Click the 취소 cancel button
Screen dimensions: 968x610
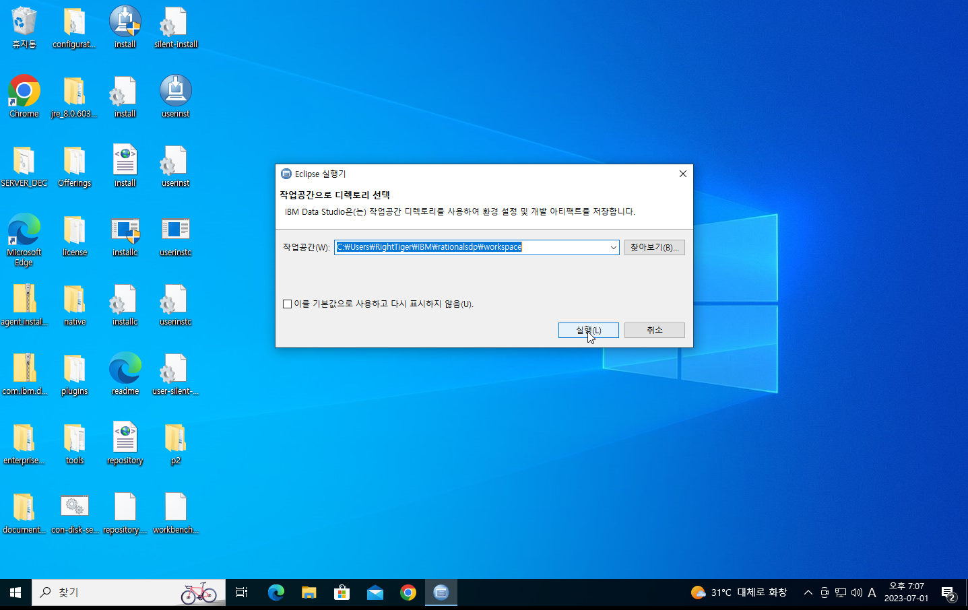coord(654,330)
